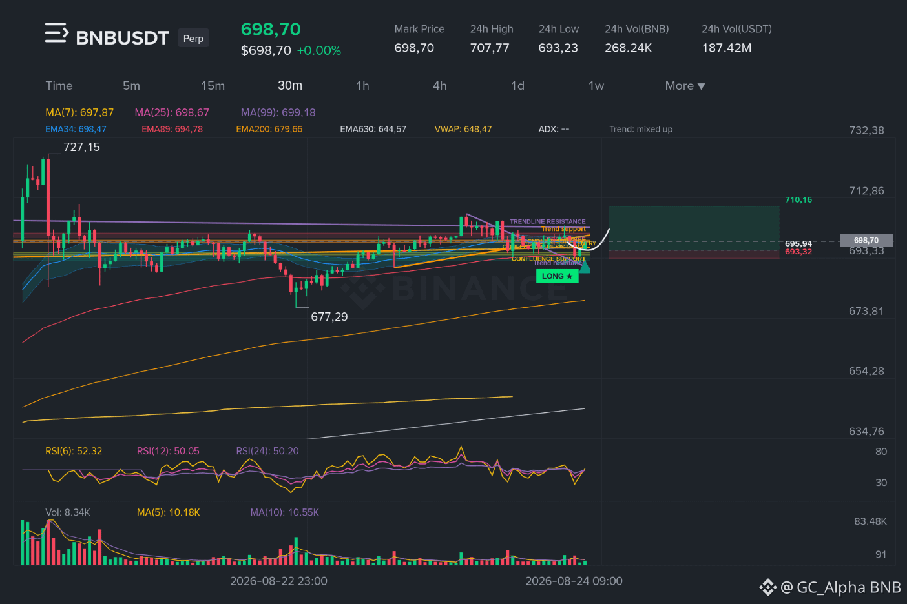Switch to the 1d interval
The height and width of the screenshot is (604, 907).
pos(517,86)
